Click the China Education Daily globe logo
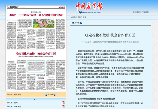Image resolution: width=158 pixels, height=109 pixels. (x=90, y=12)
